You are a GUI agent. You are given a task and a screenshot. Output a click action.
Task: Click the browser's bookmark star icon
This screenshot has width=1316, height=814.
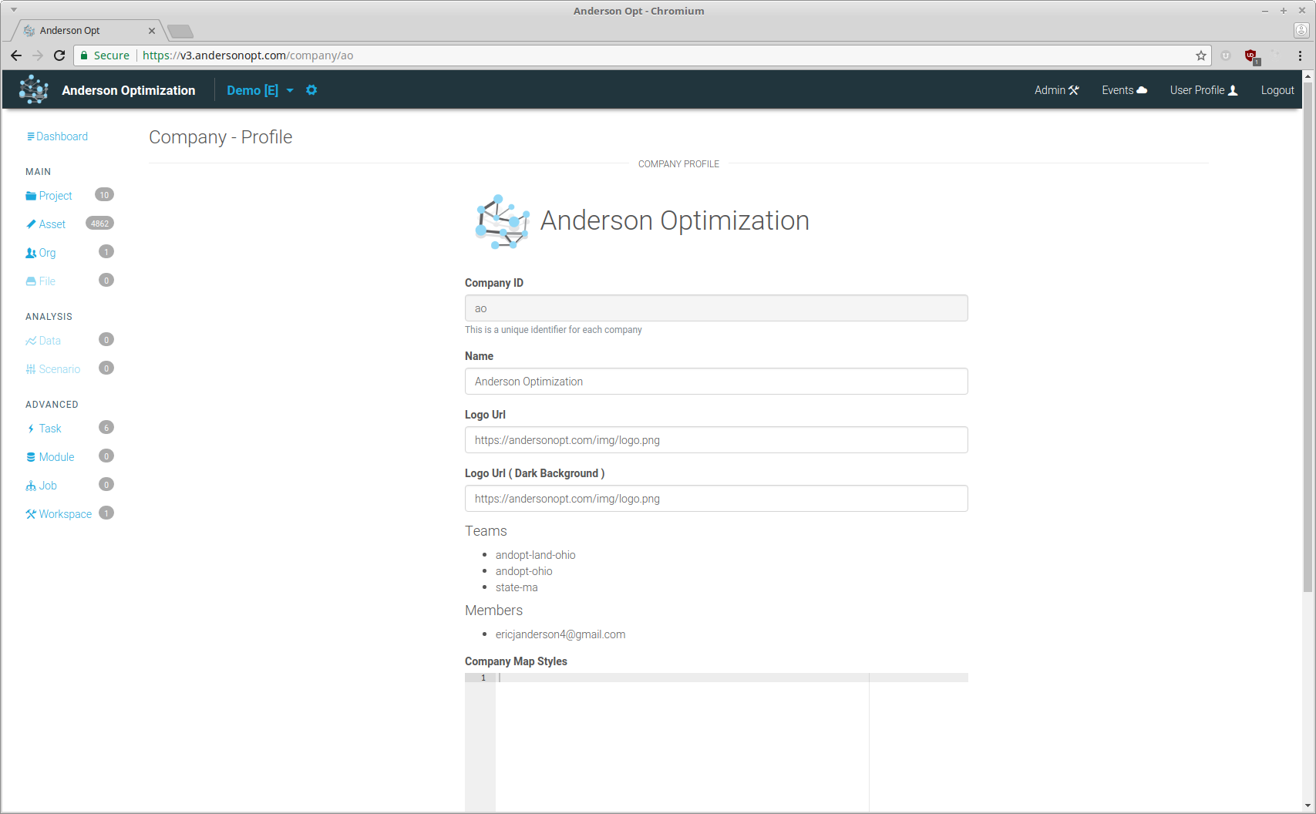coord(1200,55)
